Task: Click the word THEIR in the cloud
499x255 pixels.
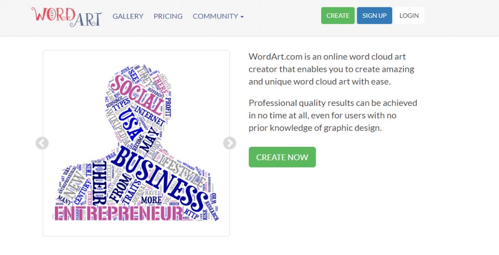Action: click(x=99, y=183)
